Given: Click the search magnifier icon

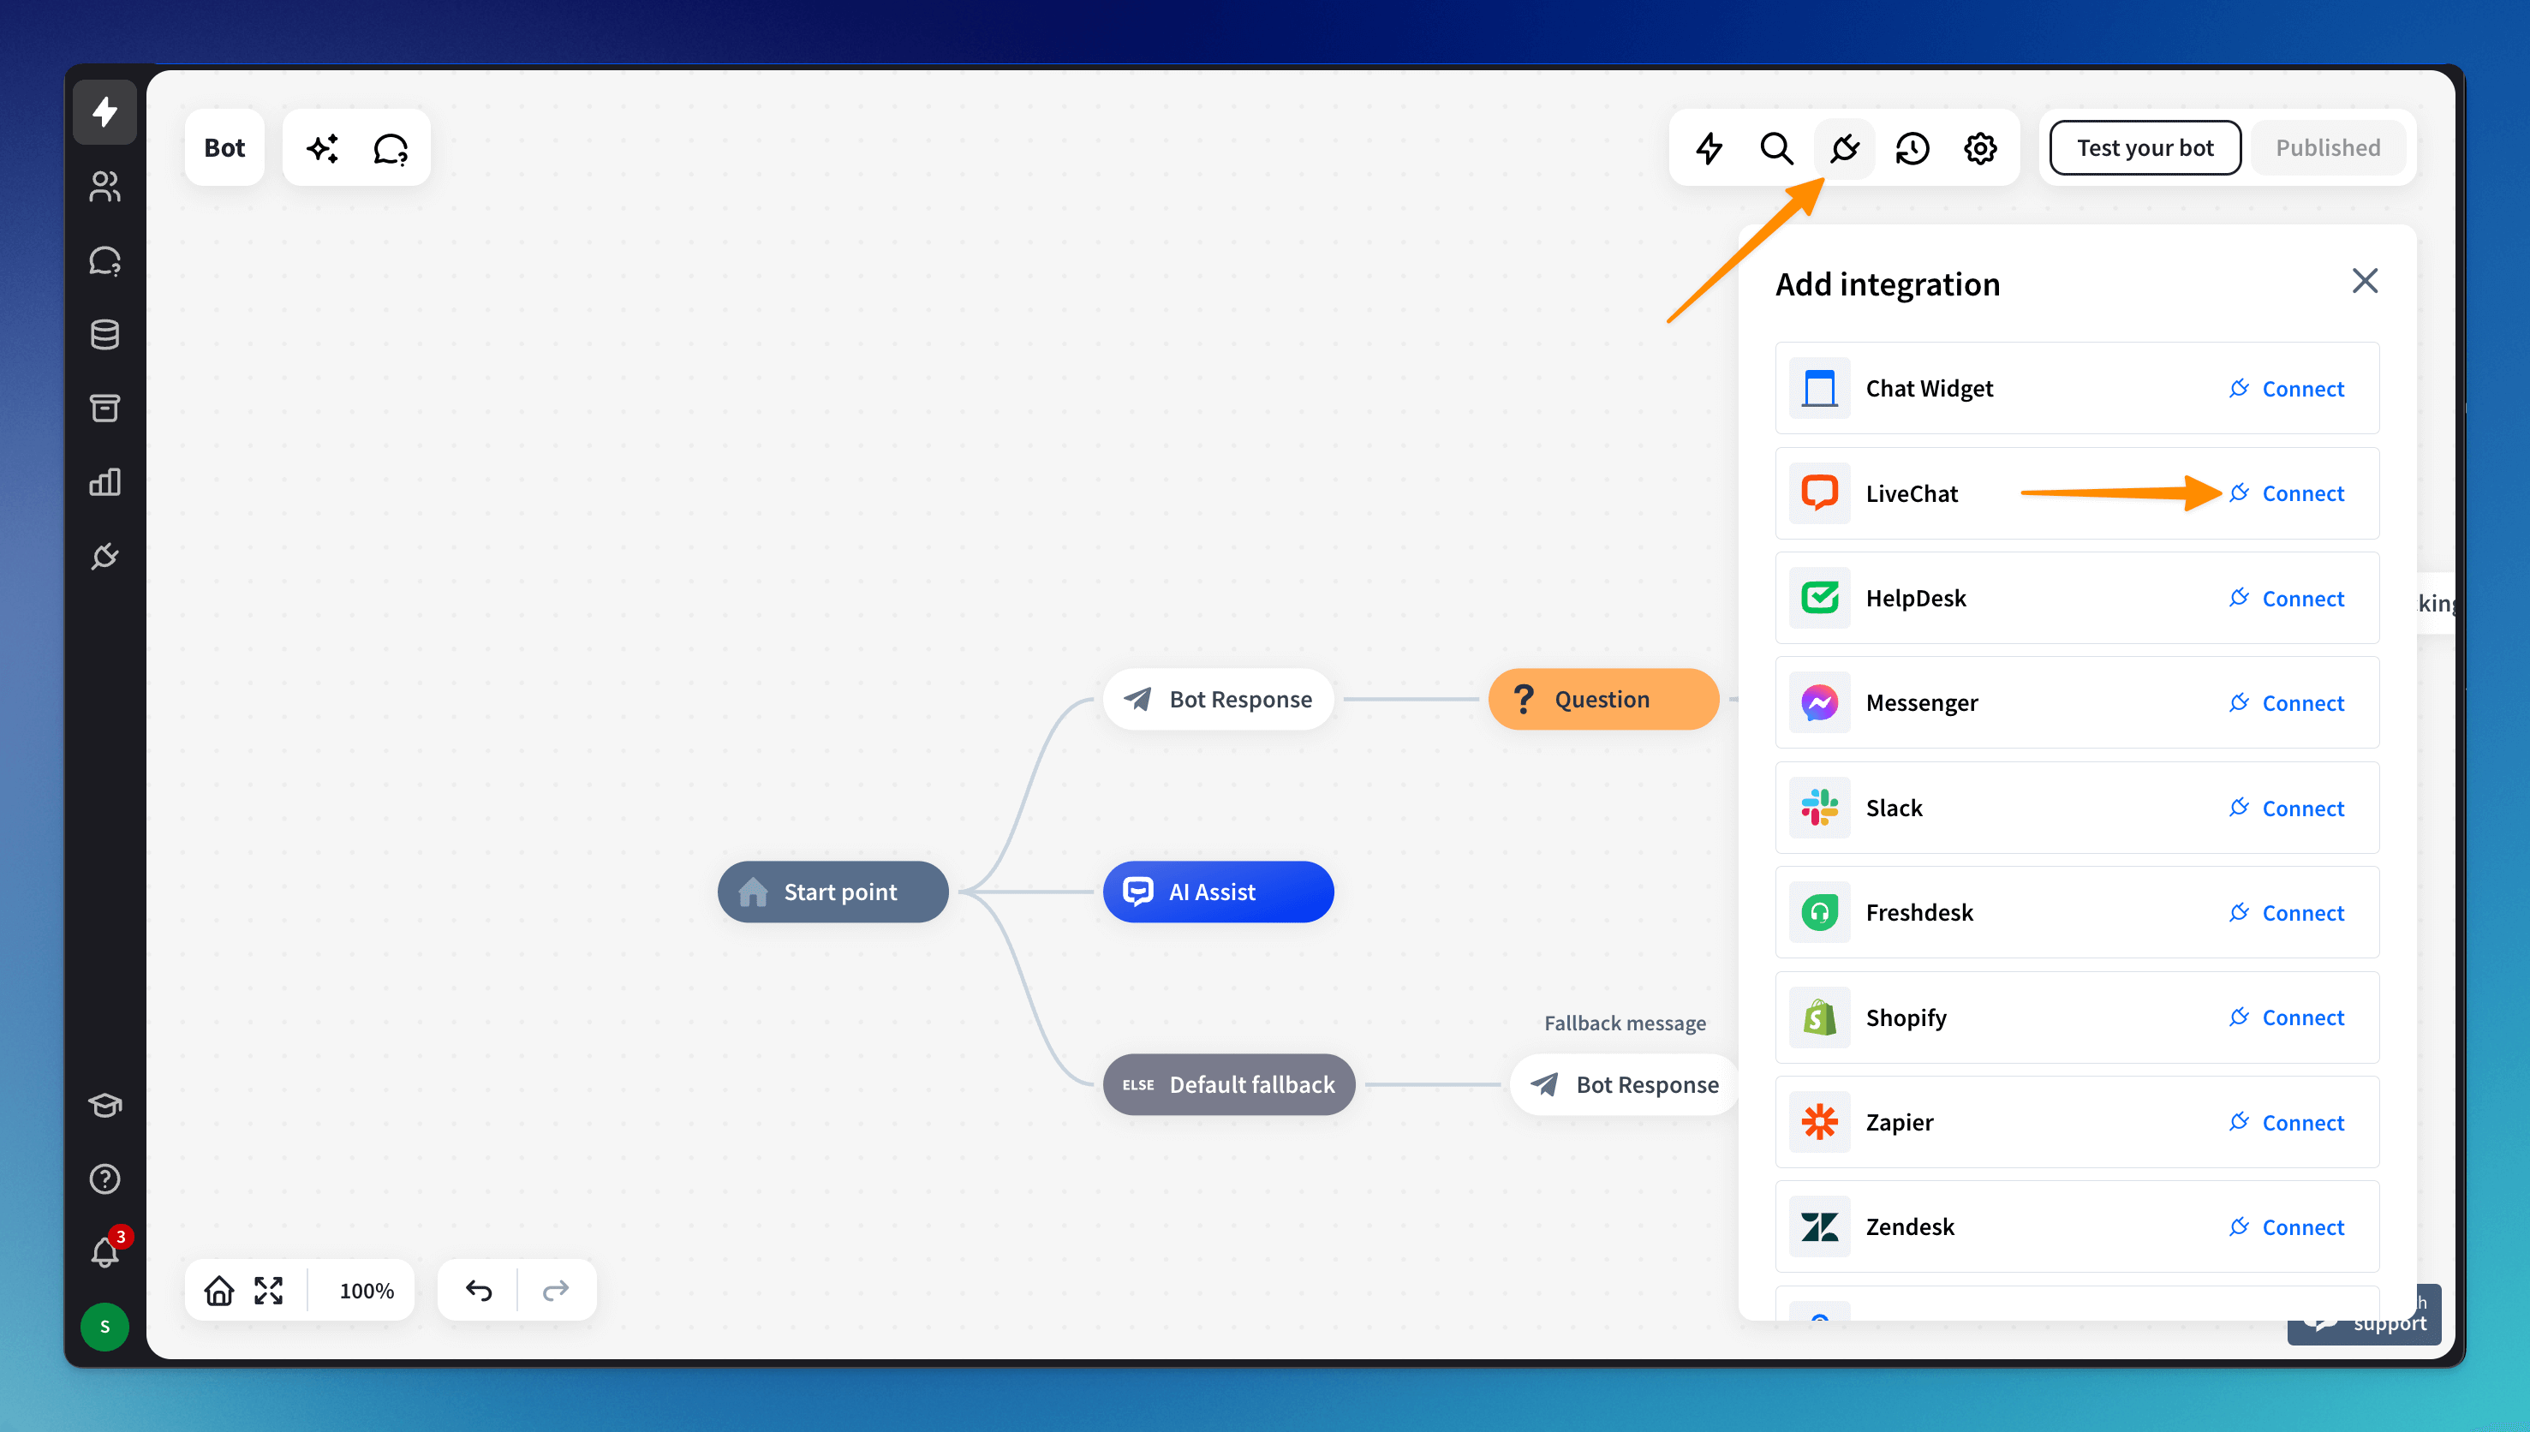Looking at the screenshot, I should [1775, 148].
